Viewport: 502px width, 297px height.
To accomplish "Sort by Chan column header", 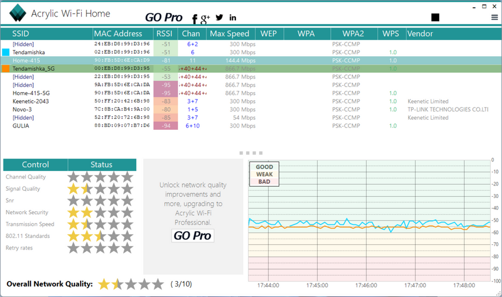I will (192, 34).
